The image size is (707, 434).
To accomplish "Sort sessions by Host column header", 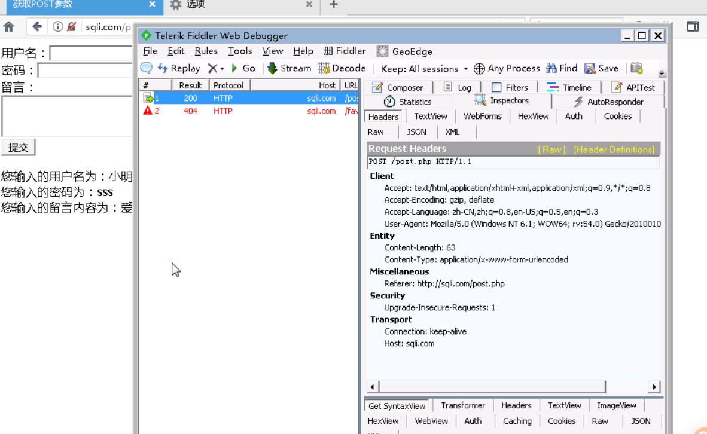I will click(x=295, y=85).
